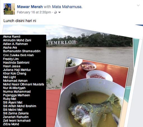This screenshot has width=143, height=127.
Task: Select Pujangga Marhaen from the list
Action: (x=17, y=95)
